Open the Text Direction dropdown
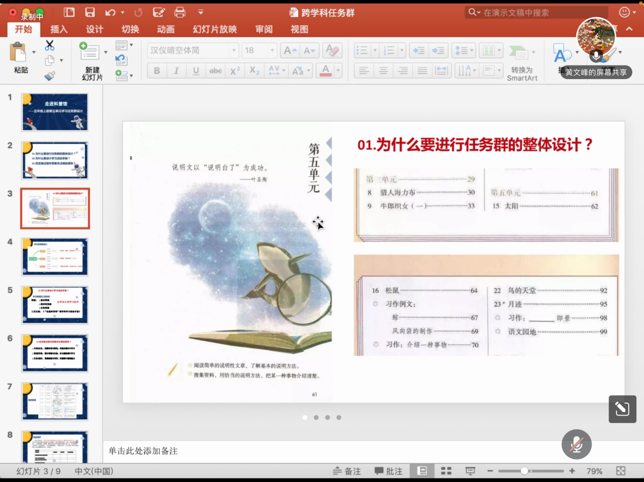This screenshot has height=482, width=644. [x=467, y=70]
